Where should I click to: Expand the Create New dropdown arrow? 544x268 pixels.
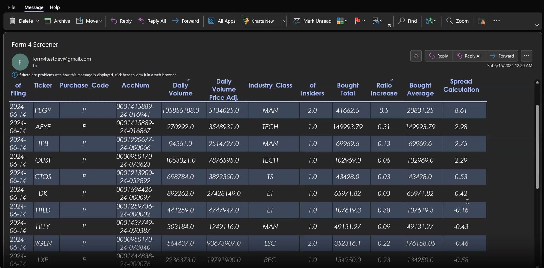(284, 21)
